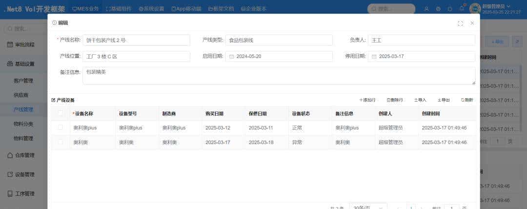Image resolution: width=527 pixels, height=209 pixels.
Task: Open the App移动端 top menu
Action: [186, 9]
